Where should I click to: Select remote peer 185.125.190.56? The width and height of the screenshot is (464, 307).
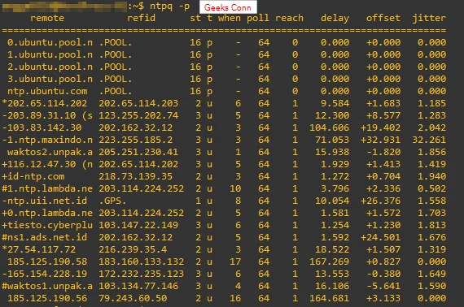pos(47,298)
